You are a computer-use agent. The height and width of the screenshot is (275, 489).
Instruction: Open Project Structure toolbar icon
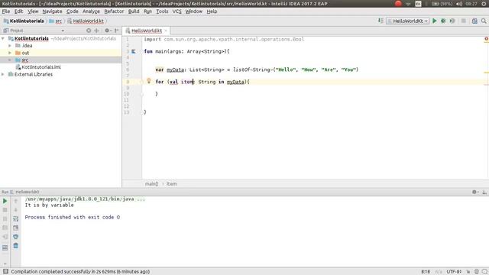point(474,21)
